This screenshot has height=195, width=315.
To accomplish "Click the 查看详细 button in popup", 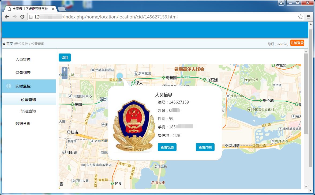I will tap(205, 147).
